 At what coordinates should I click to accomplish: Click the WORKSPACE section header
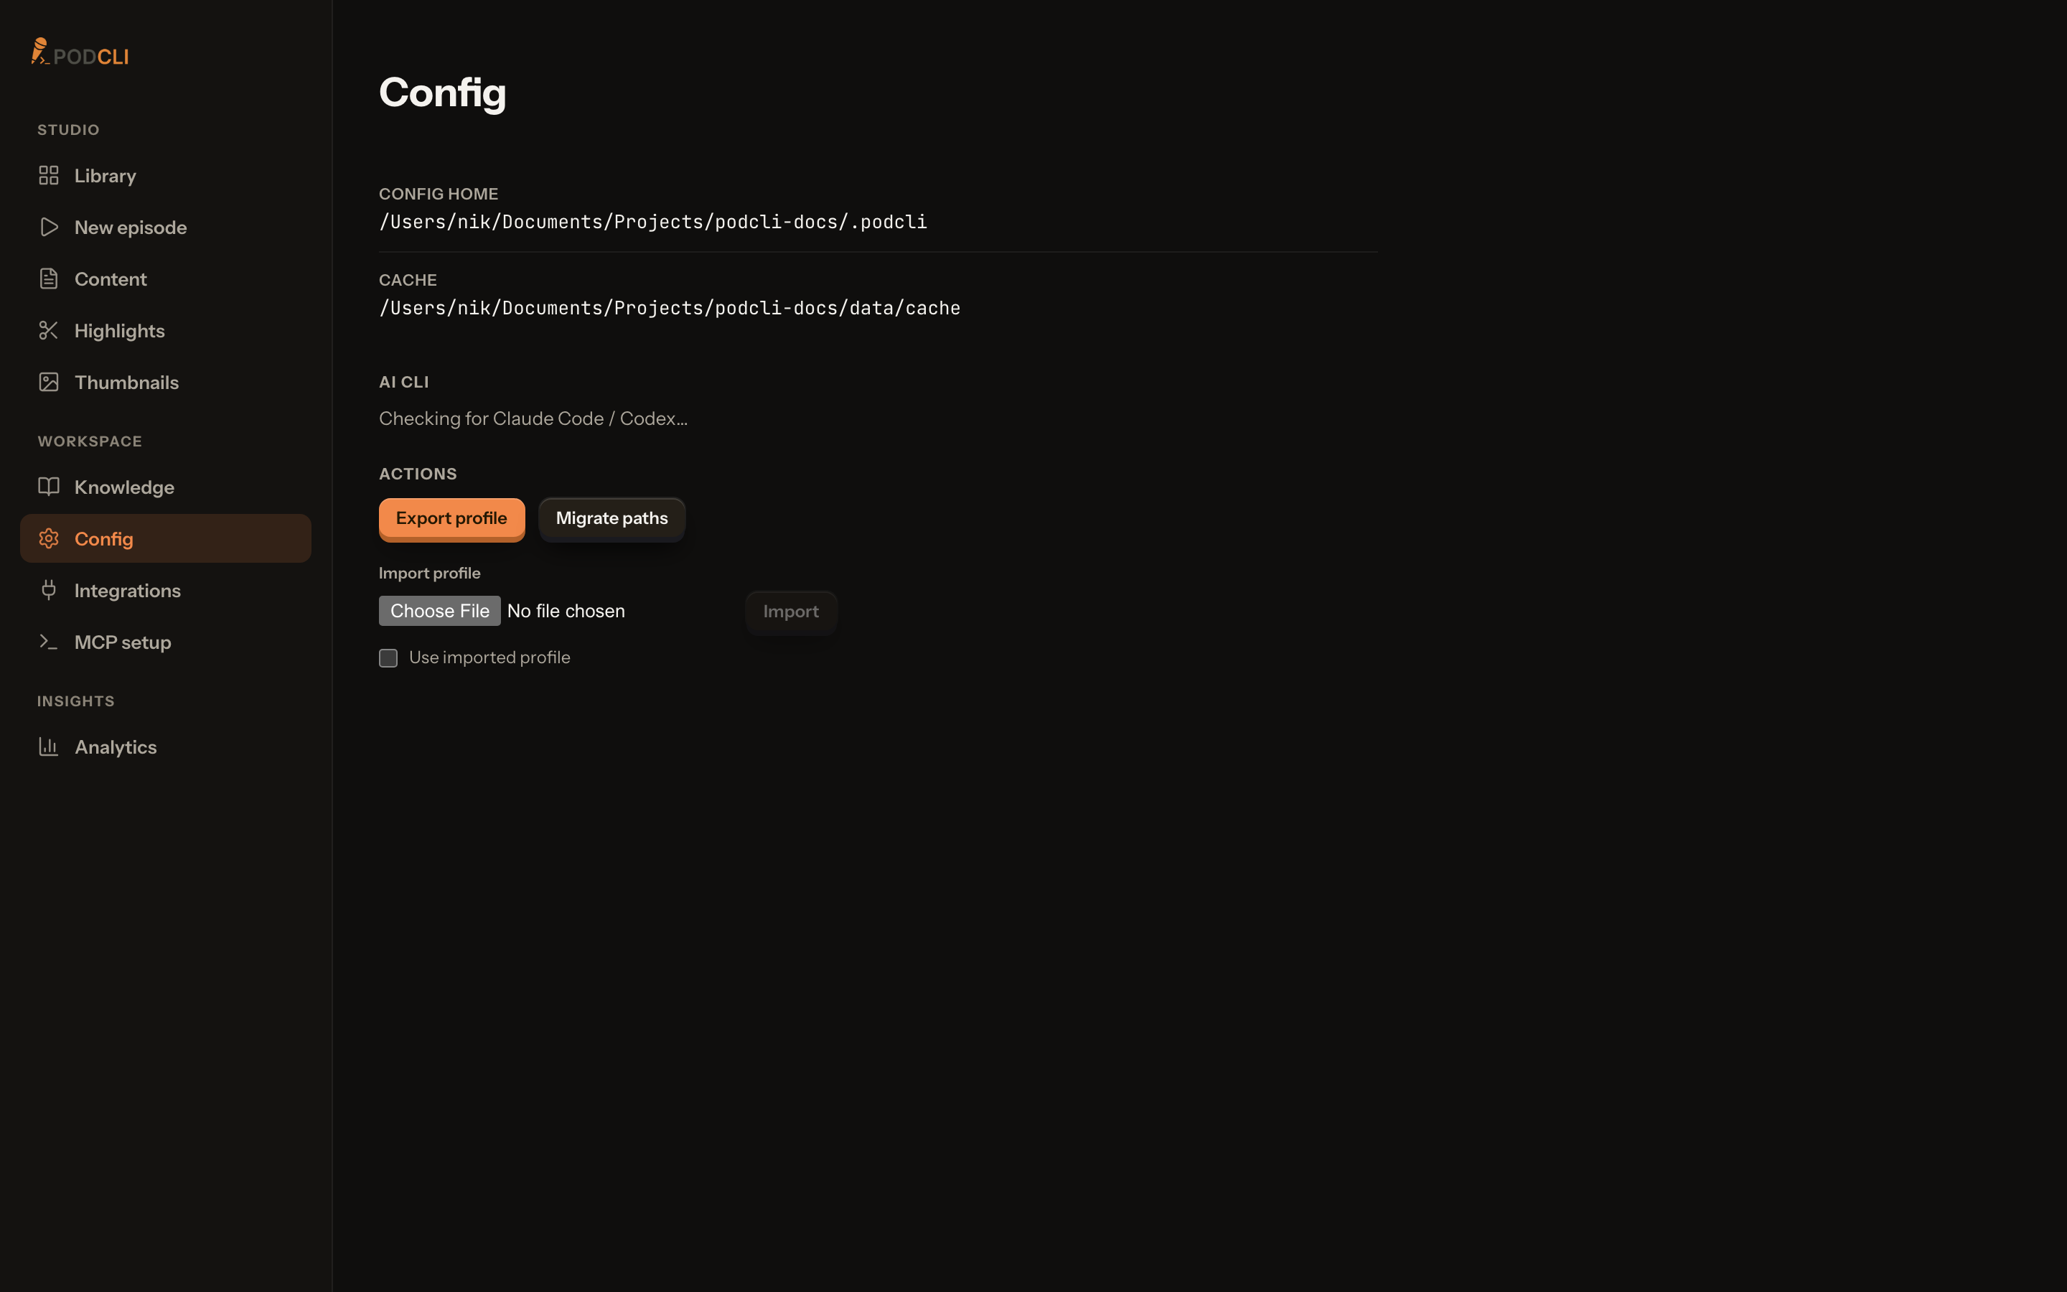pos(90,441)
